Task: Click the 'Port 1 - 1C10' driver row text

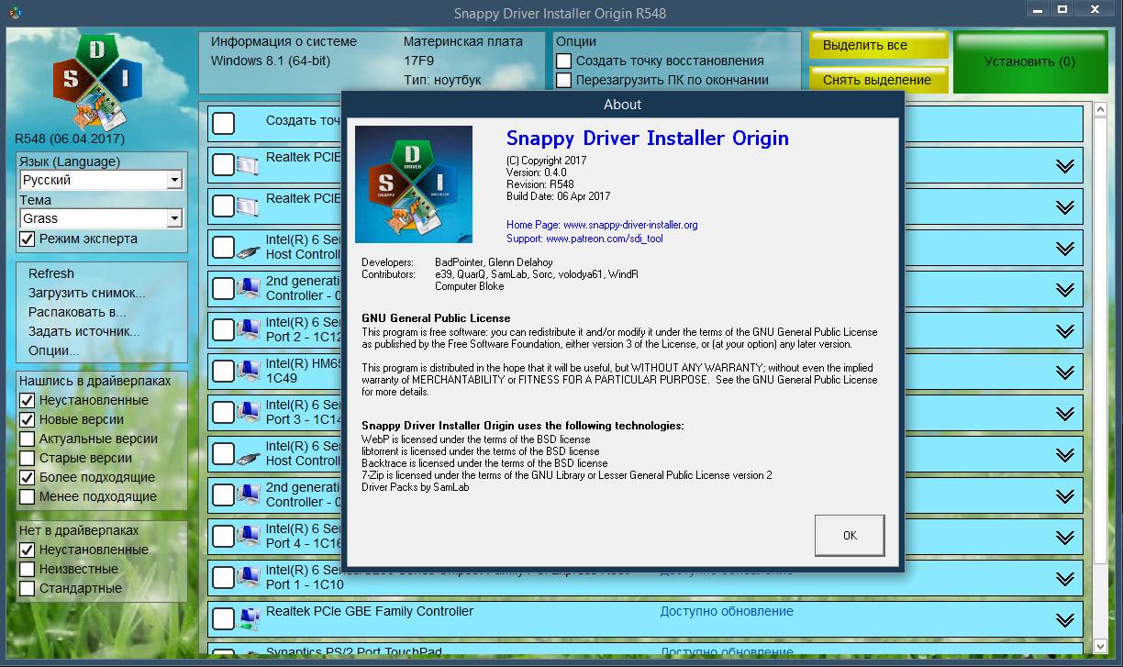Action: point(305,584)
